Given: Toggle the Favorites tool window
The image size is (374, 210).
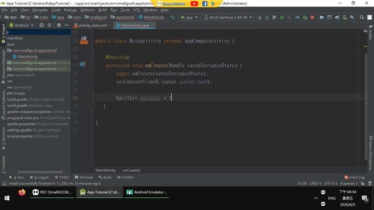Looking at the screenshot, I should point(4,164).
